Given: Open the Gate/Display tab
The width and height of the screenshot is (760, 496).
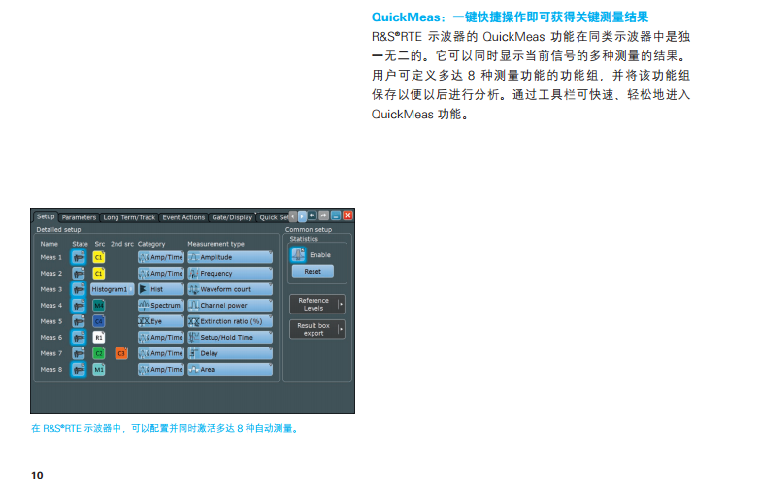Looking at the screenshot, I should click(232, 217).
